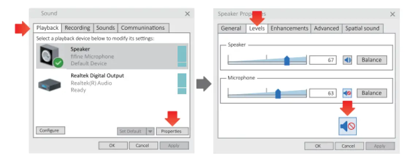Open the Sounds tab

106,28
